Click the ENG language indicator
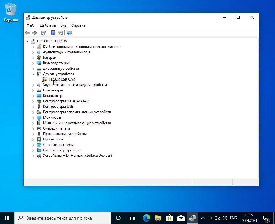 [x=233, y=218]
